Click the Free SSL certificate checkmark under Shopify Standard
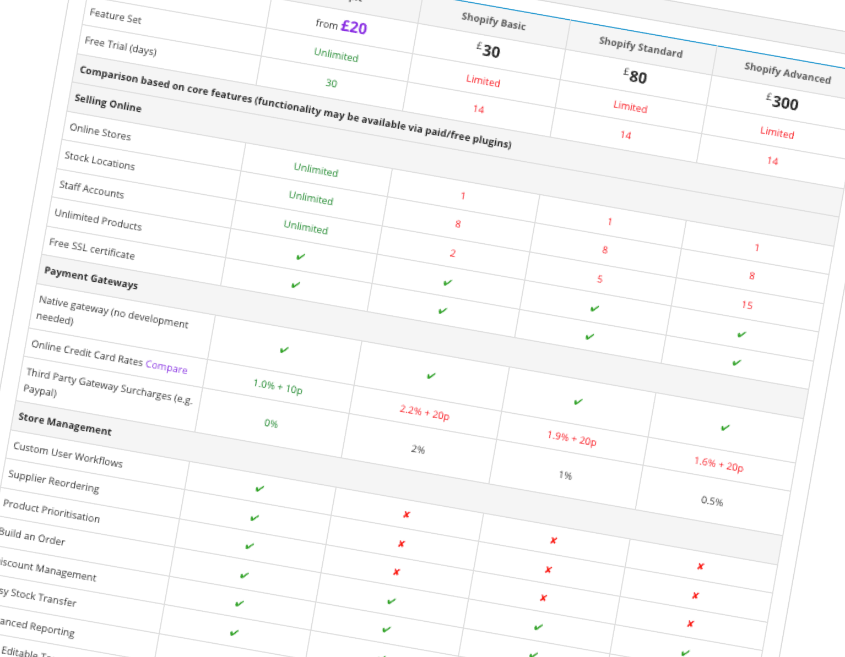Image resolution: width=845 pixels, height=657 pixels. (x=589, y=337)
